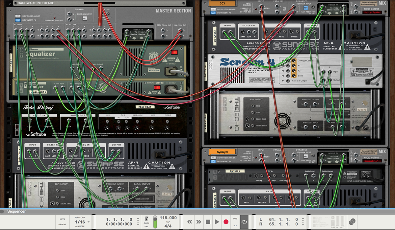Viewport: 395px width, 230px height.
Task: Click the Filter FM AMT knob on AF-4
Action: tap(243, 32)
